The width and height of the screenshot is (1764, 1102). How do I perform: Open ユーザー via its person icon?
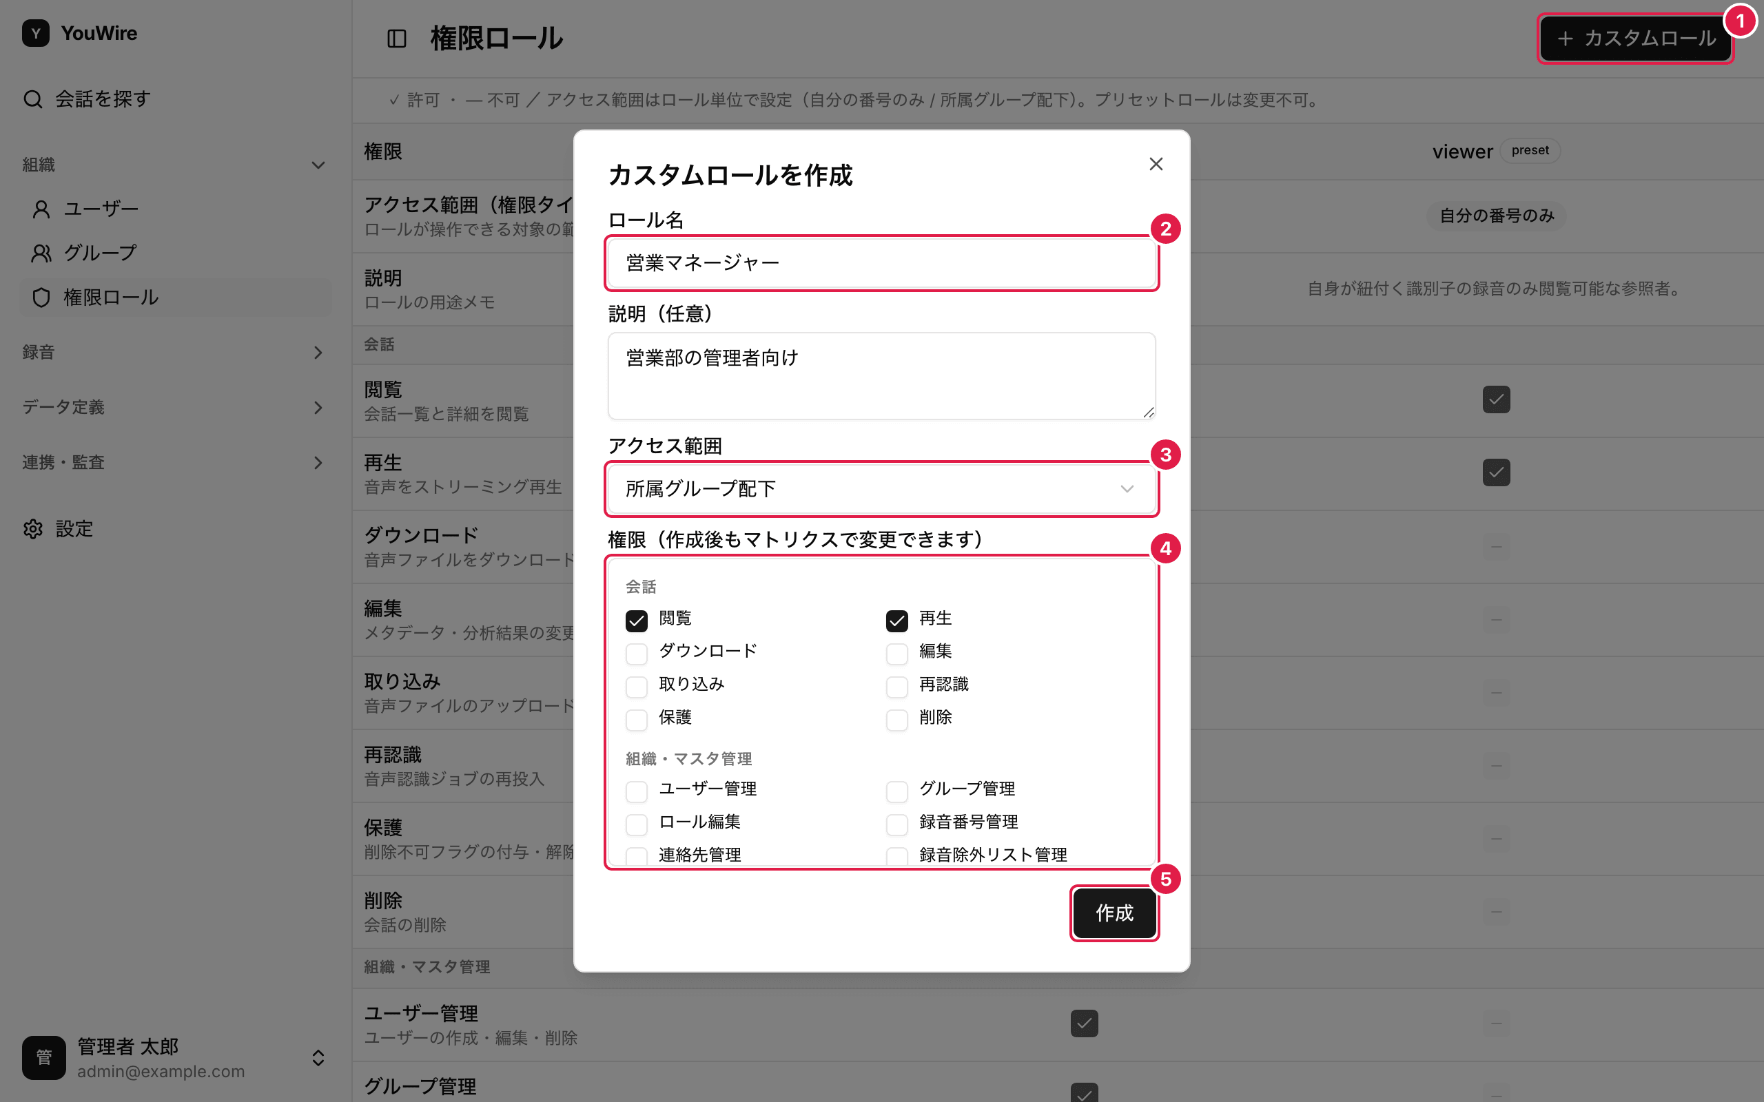(x=41, y=209)
